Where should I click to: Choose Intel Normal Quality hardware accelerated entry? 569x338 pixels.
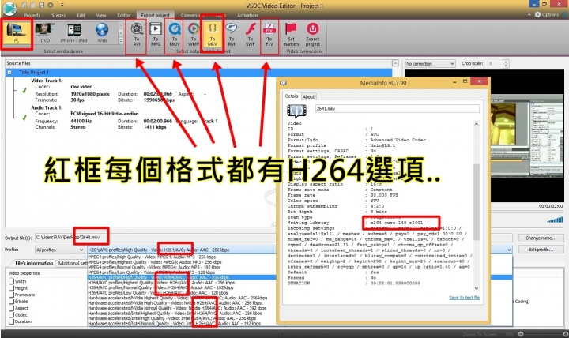[174, 324]
